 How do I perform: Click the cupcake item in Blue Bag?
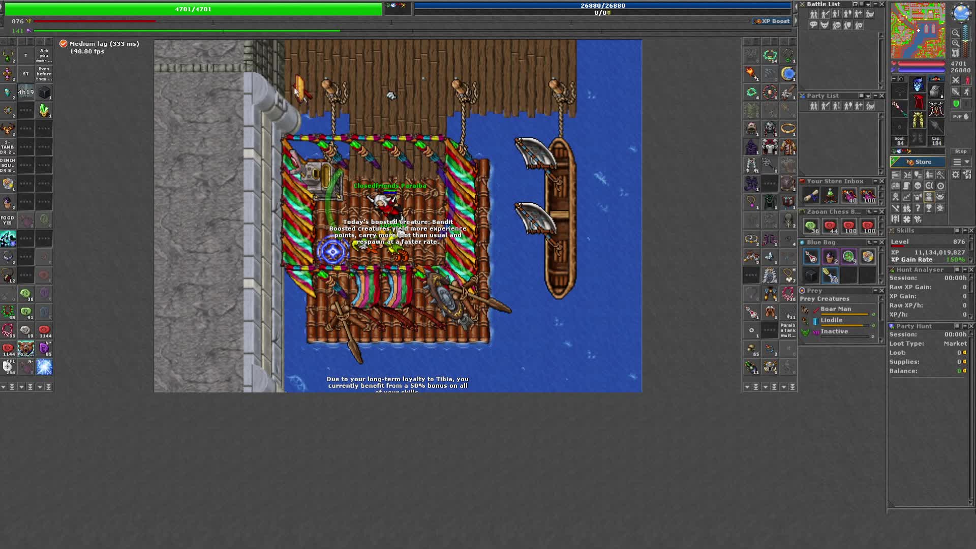830,257
